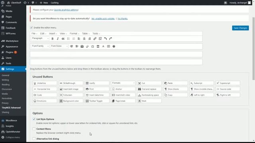Open the Paragraph format dropdown

(x=40, y=39)
